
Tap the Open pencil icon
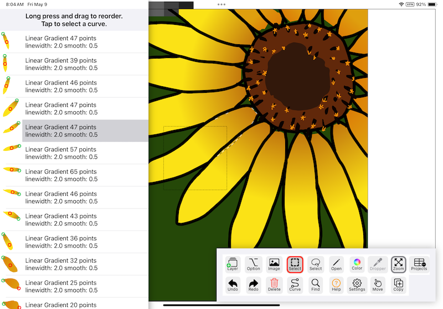[x=336, y=264]
